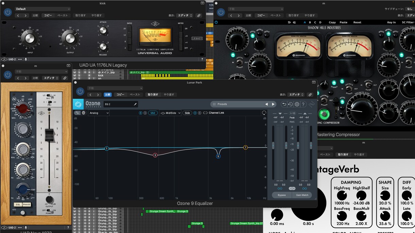Open the Default preset dropdown in the kick window
This screenshot has width=415, height=233.
coord(43,9)
